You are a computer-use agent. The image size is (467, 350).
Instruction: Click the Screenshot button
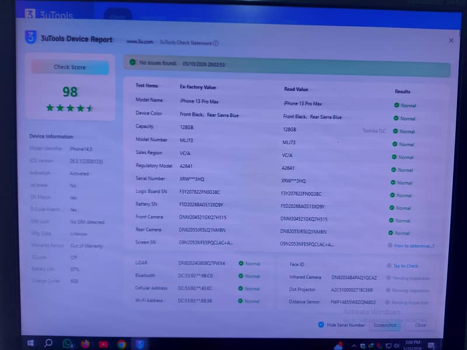click(x=385, y=325)
